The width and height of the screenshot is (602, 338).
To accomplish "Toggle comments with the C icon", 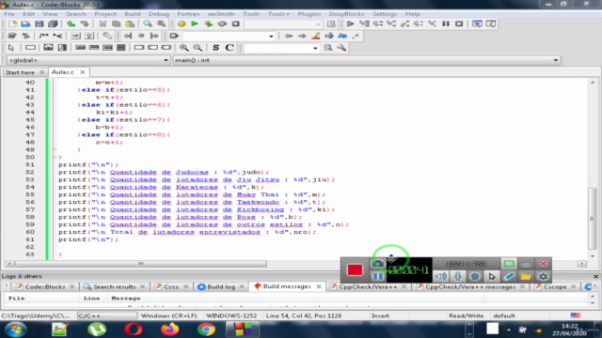I will click(230, 48).
